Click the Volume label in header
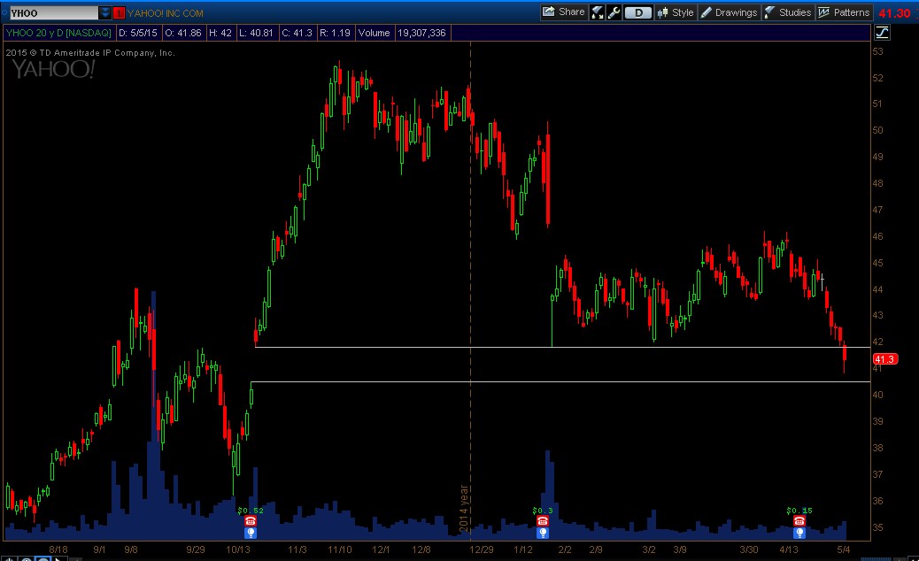Viewport: 919px width, 561px height. coord(374,33)
